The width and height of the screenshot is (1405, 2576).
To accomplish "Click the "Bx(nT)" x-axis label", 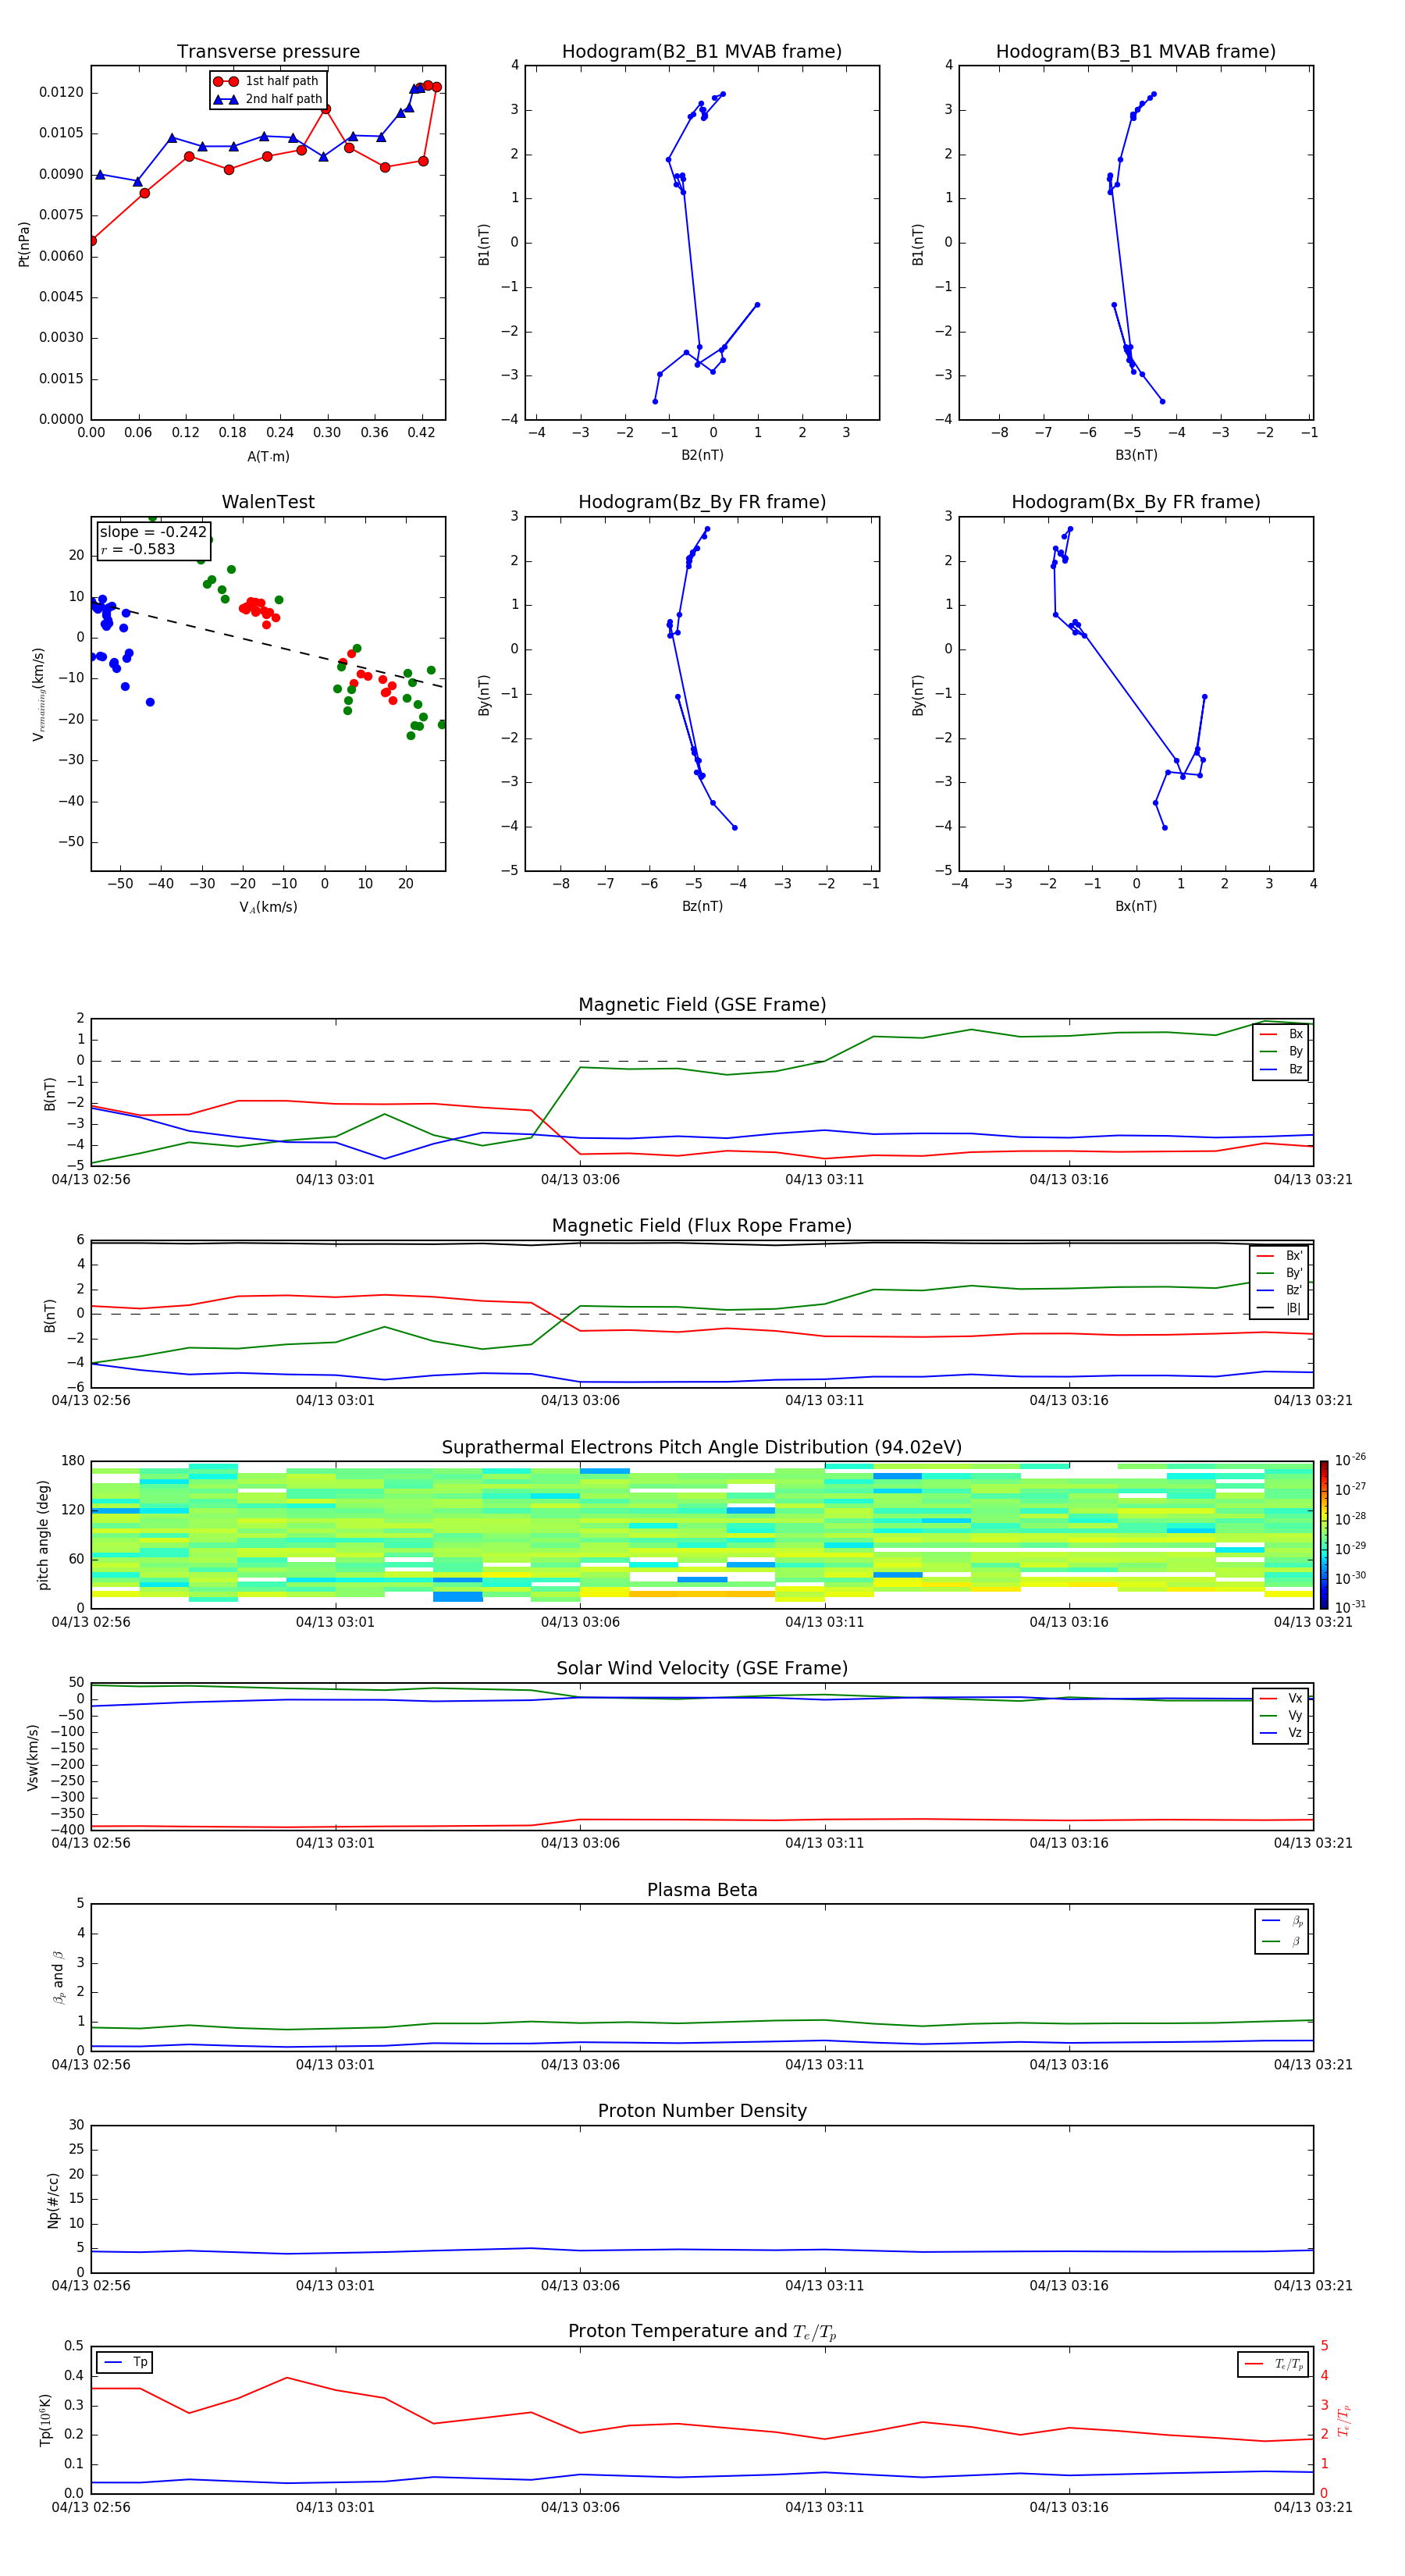I will [x=1136, y=906].
